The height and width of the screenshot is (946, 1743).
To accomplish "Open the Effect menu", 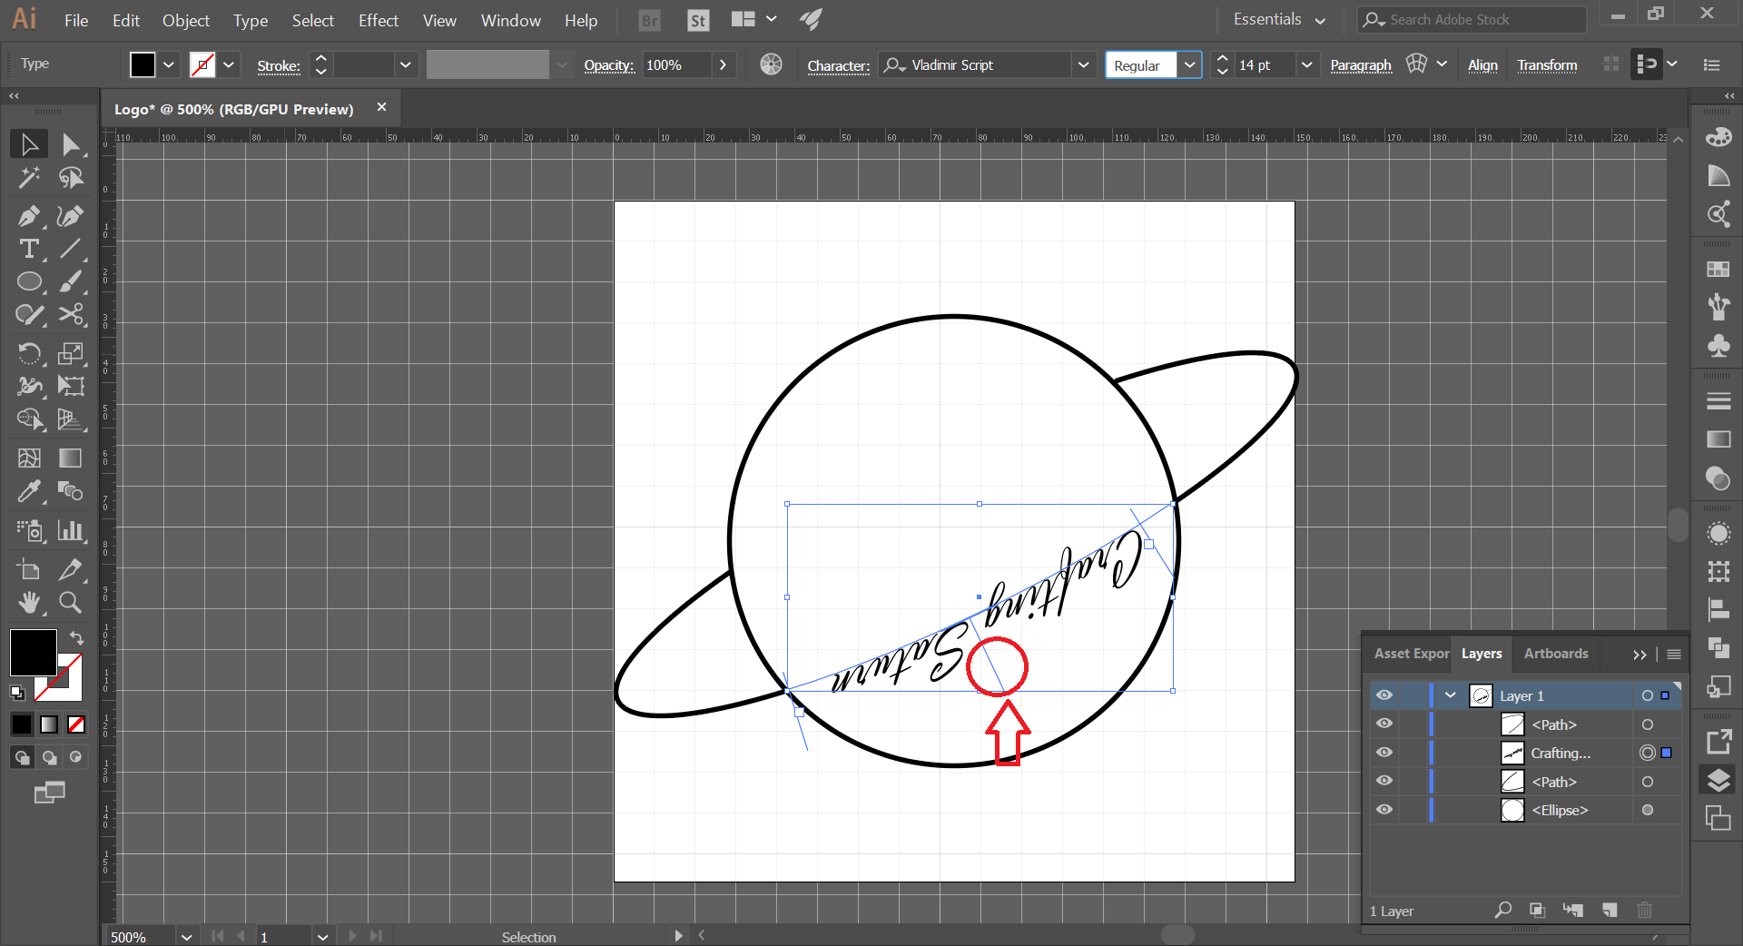I will (x=378, y=20).
